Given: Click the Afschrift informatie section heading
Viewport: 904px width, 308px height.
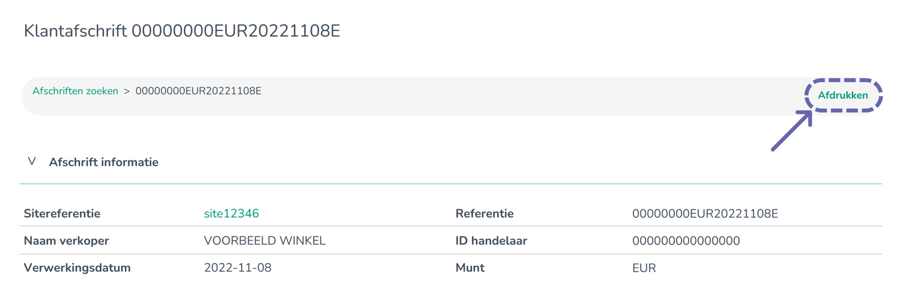Looking at the screenshot, I should tap(103, 162).
